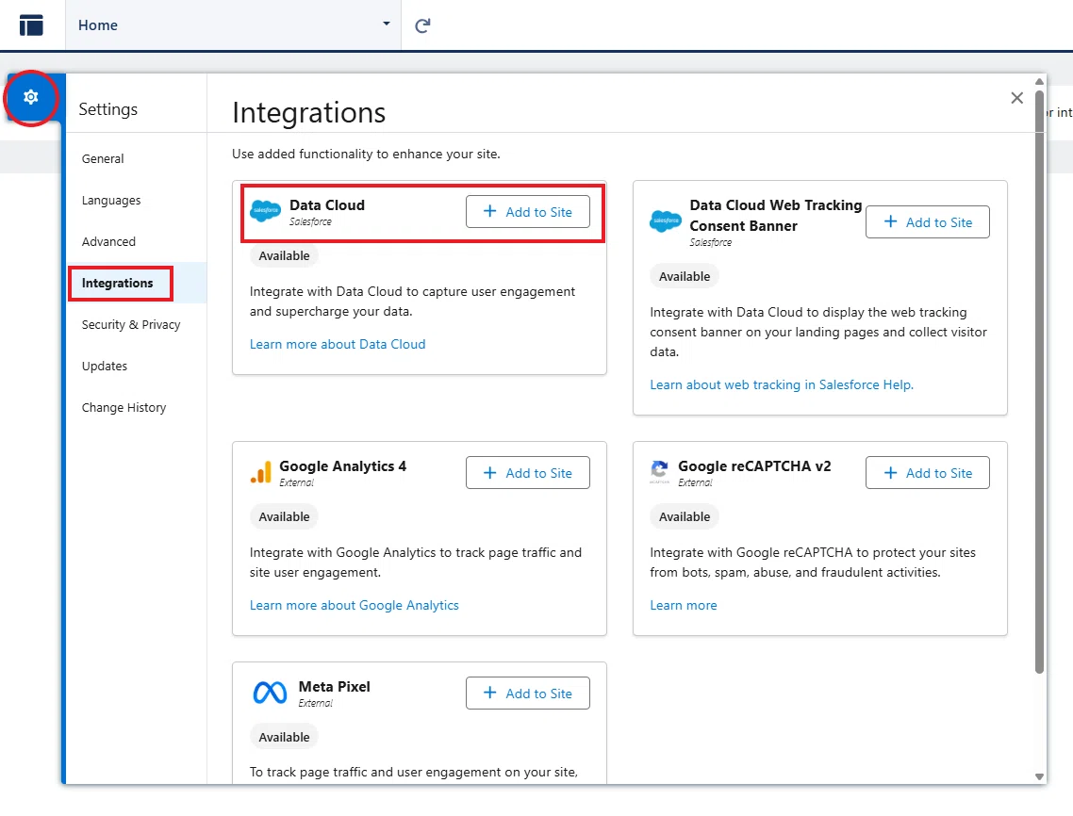
Task: Open the Updates settings tab
Action: click(104, 366)
